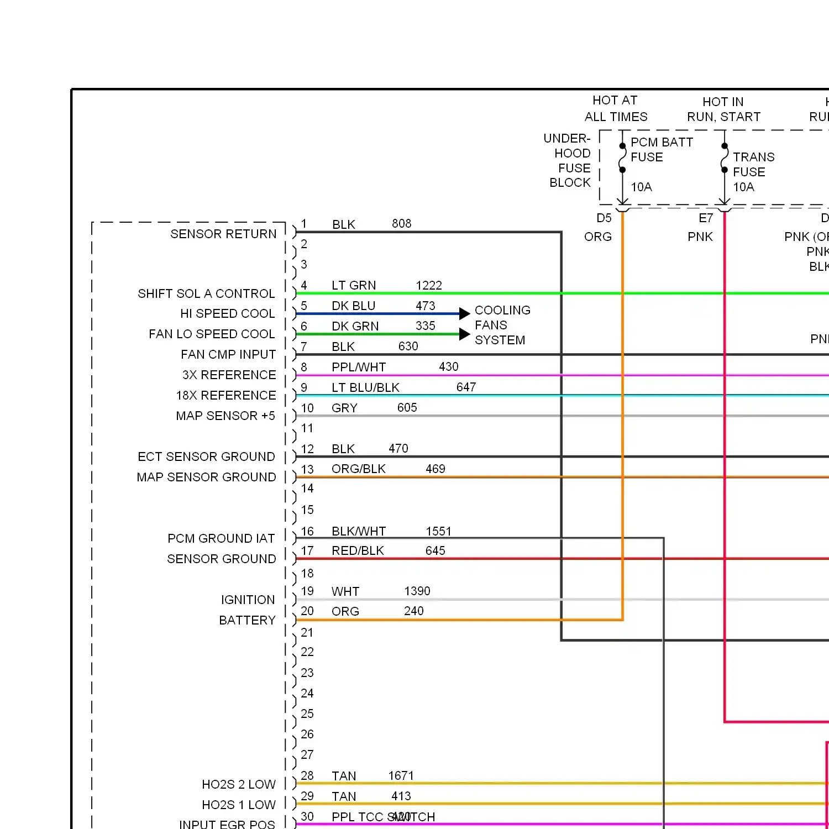Select the HO2S 2 LOW label
829x829 pixels.
pyautogui.click(x=239, y=784)
